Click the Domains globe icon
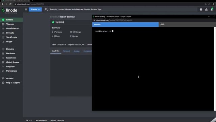This screenshot has height=122, width=216. pos(3,49)
